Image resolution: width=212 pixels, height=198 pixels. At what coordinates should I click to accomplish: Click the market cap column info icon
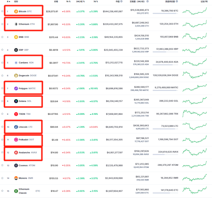(x=121, y=1)
